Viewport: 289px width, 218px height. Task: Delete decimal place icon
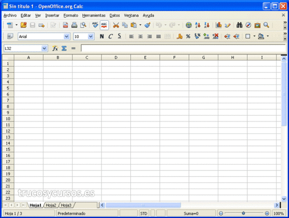pyautogui.click(x=215, y=36)
